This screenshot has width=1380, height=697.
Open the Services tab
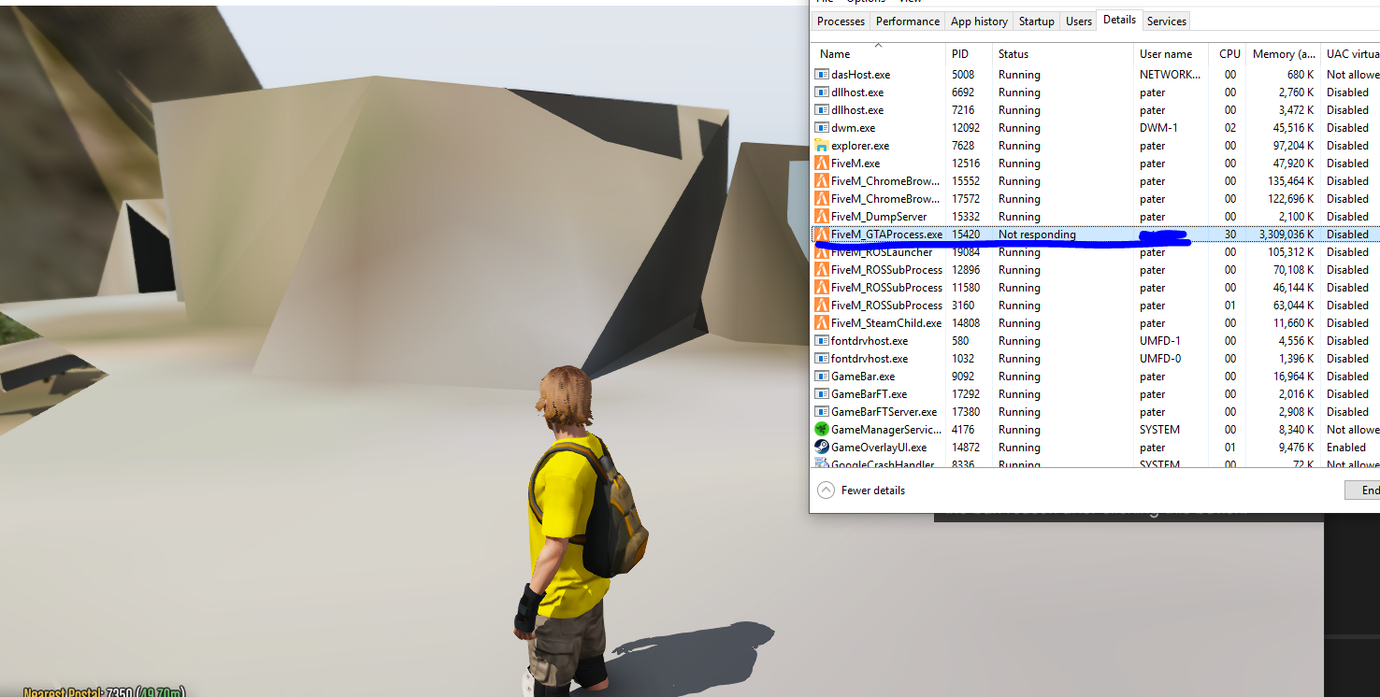(1167, 21)
